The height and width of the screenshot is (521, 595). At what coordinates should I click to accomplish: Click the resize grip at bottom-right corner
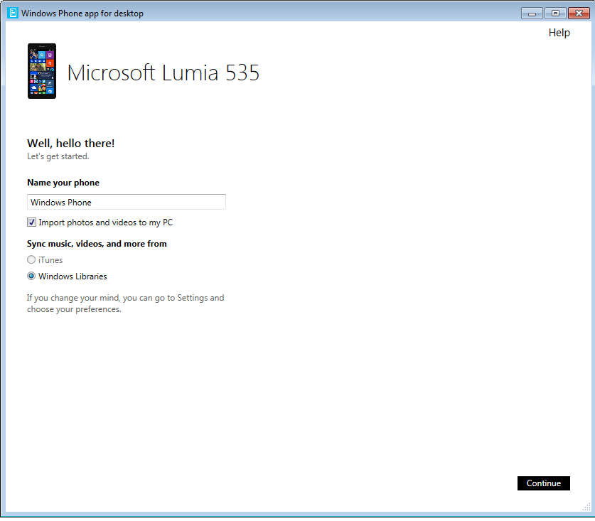587,507
